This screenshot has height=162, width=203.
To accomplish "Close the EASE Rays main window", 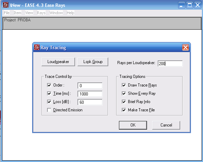I will pos(198,5).
